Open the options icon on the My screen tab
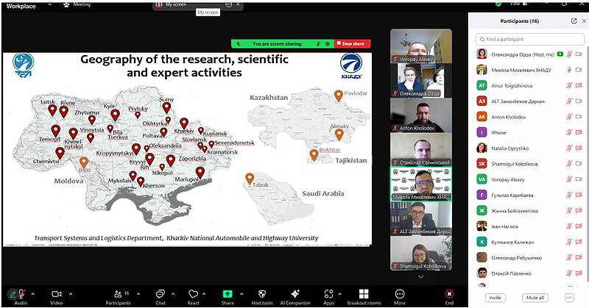 point(229,4)
